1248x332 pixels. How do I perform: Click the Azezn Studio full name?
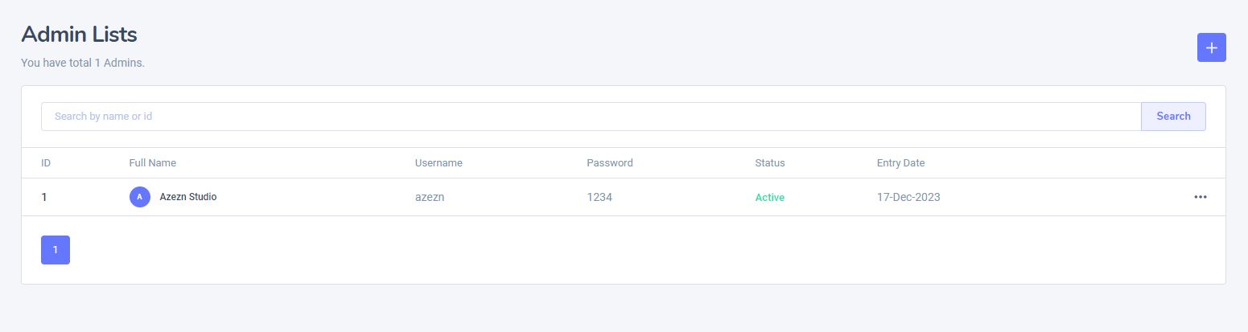click(188, 197)
